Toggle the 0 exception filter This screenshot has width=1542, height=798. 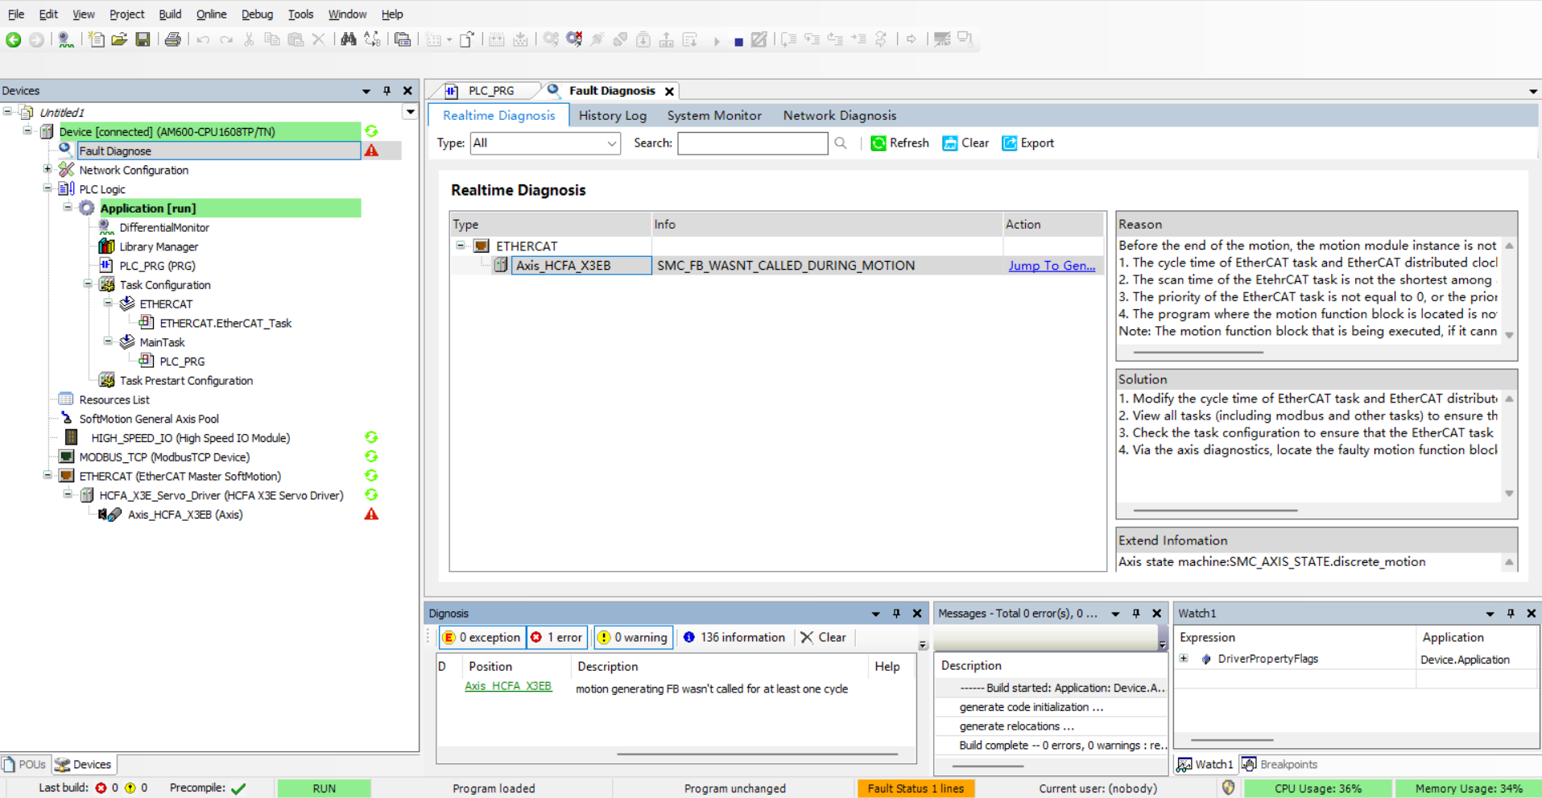pyautogui.click(x=482, y=637)
